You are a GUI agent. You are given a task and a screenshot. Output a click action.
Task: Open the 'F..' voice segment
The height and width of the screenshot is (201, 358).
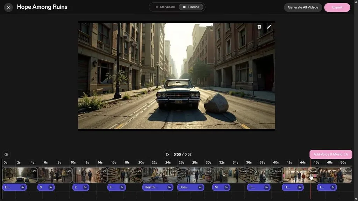[116, 187]
